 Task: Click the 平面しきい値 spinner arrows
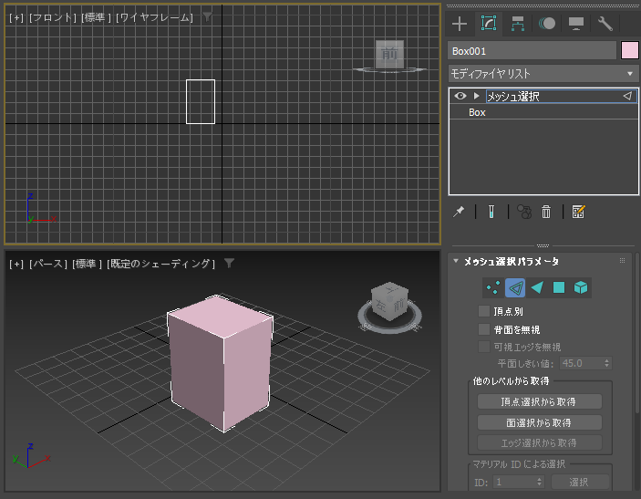(606, 363)
